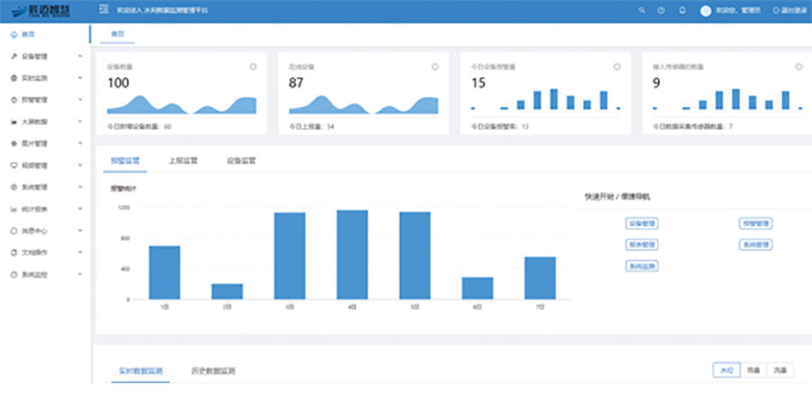Click the 设备管理 quick navigation button

pyautogui.click(x=641, y=223)
